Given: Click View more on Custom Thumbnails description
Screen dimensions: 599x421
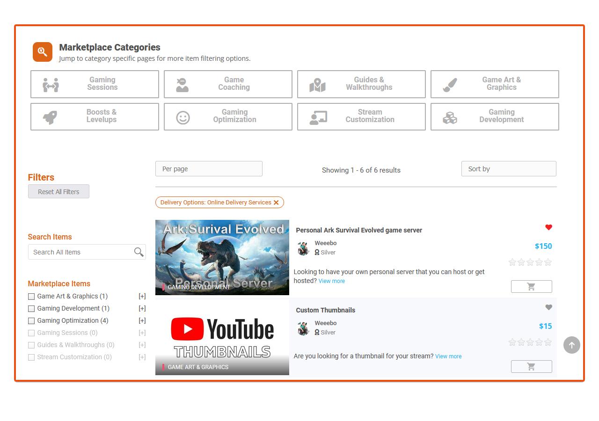Looking at the screenshot, I should pyautogui.click(x=448, y=356).
